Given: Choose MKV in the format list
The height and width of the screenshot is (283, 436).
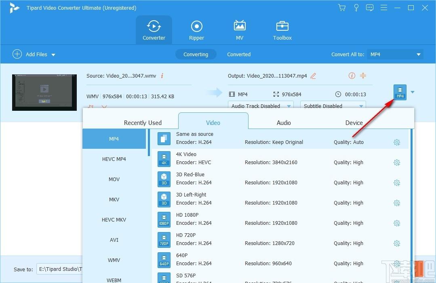Looking at the screenshot, I should click(x=114, y=199).
